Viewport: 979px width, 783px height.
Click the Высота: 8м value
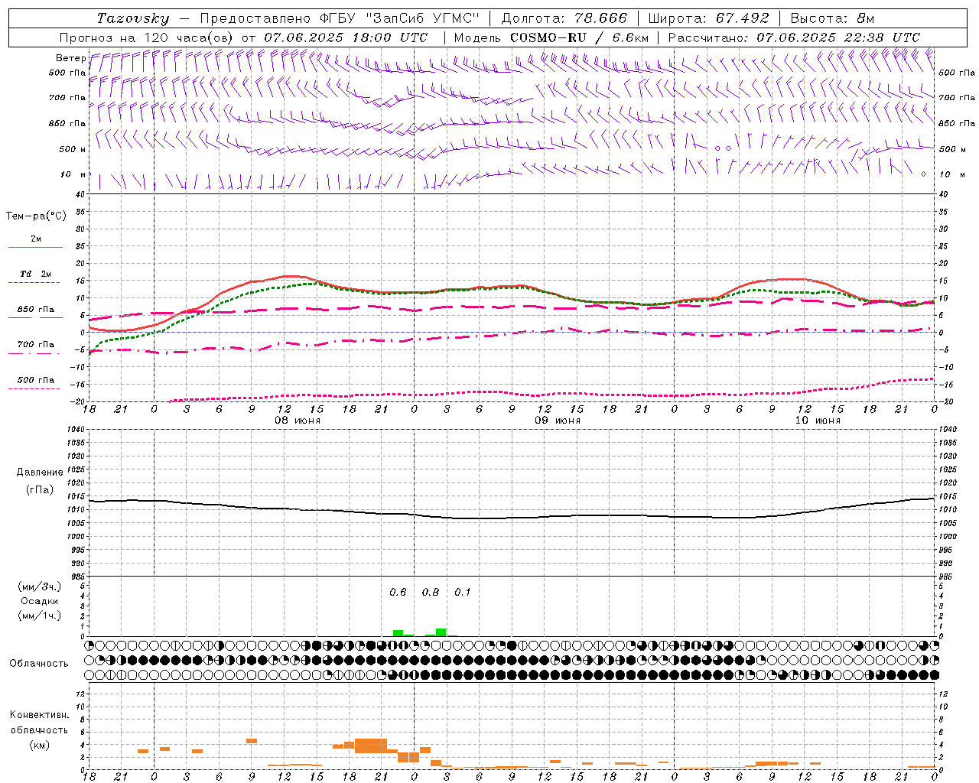point(832,18)
